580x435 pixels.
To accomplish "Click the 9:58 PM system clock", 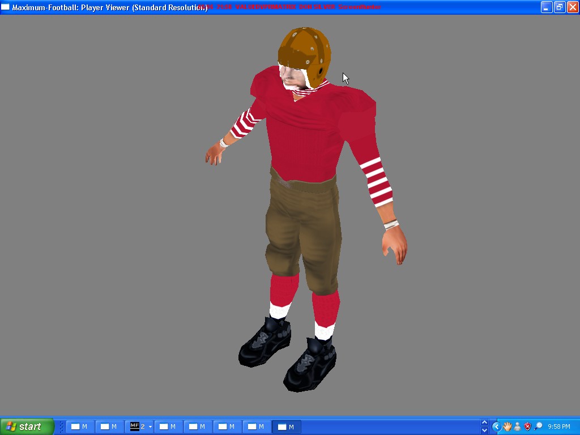I will click(x=559, y=427).
